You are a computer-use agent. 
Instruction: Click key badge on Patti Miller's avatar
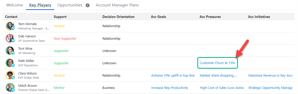coord(13,66)
